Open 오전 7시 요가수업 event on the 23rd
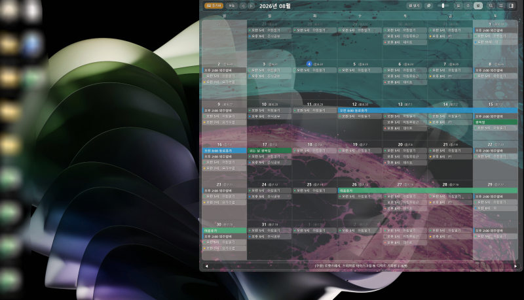Viewport: 524px width, 300px height. [x=224, y=203]
